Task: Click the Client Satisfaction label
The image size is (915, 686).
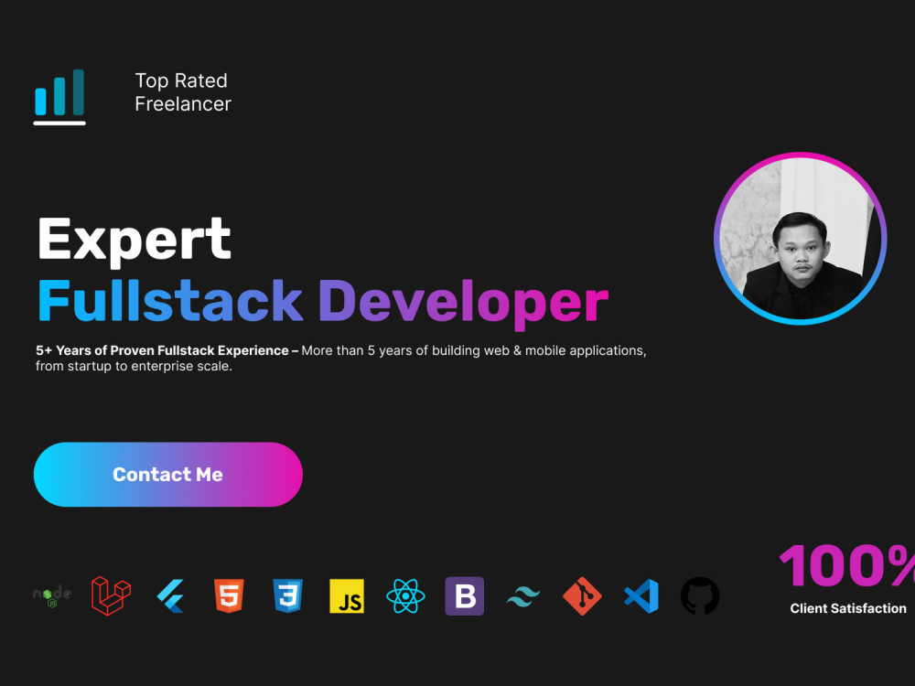Action: (x=848, y=608)
